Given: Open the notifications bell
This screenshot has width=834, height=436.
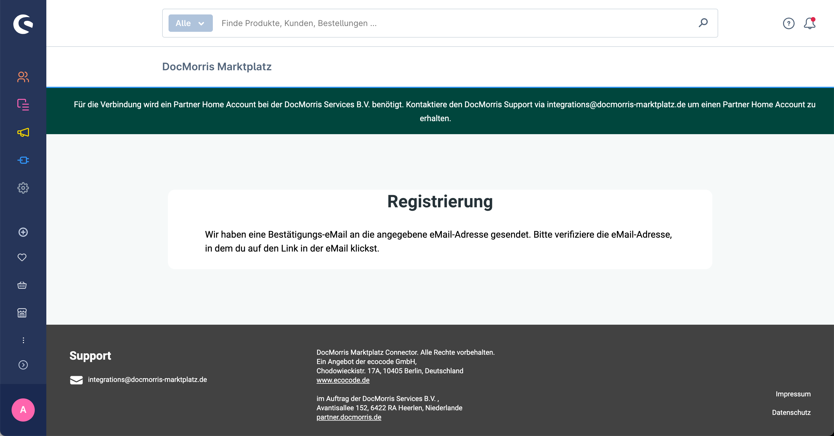Looking at the screenshot, I should pos(810,23).
